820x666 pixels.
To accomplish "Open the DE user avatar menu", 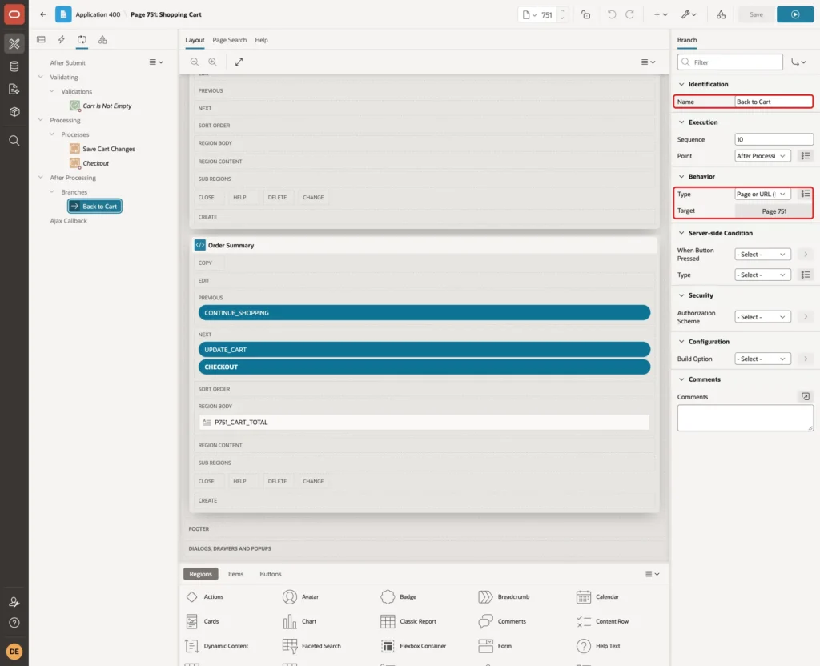I will coord(14,652).
